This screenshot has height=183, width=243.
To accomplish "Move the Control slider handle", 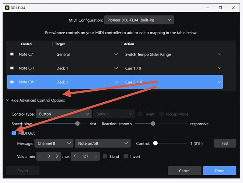I will click(155, 143).
